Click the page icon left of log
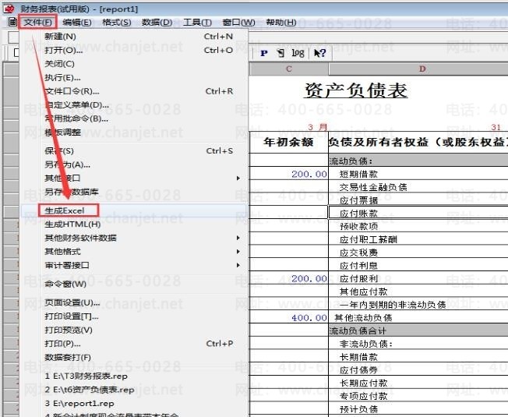The width and height of the screenshot is (508, 417). point(280,53)
